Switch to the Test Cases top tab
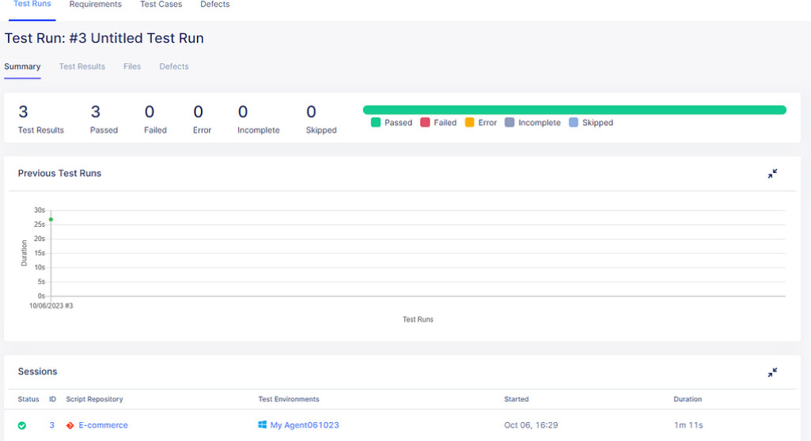 click(161, 4)
